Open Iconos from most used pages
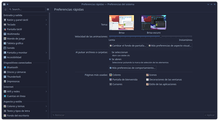 (147, 75)
